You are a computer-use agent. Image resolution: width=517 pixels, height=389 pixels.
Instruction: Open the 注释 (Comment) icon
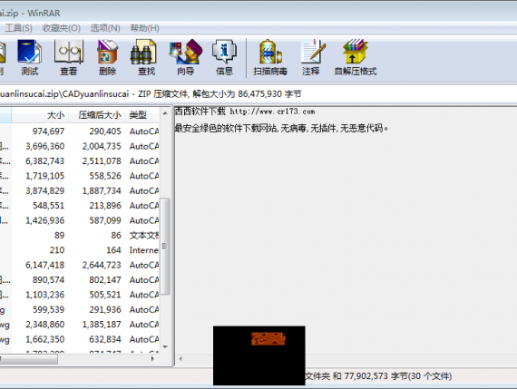coord(311,57)
